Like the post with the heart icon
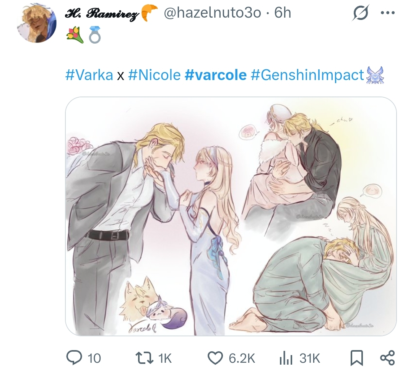The width and height of the screenshot is (413, 375). pyautogui.click(x=215, y=358)
